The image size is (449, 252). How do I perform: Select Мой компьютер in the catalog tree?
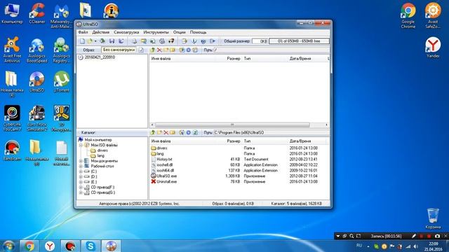98,140
